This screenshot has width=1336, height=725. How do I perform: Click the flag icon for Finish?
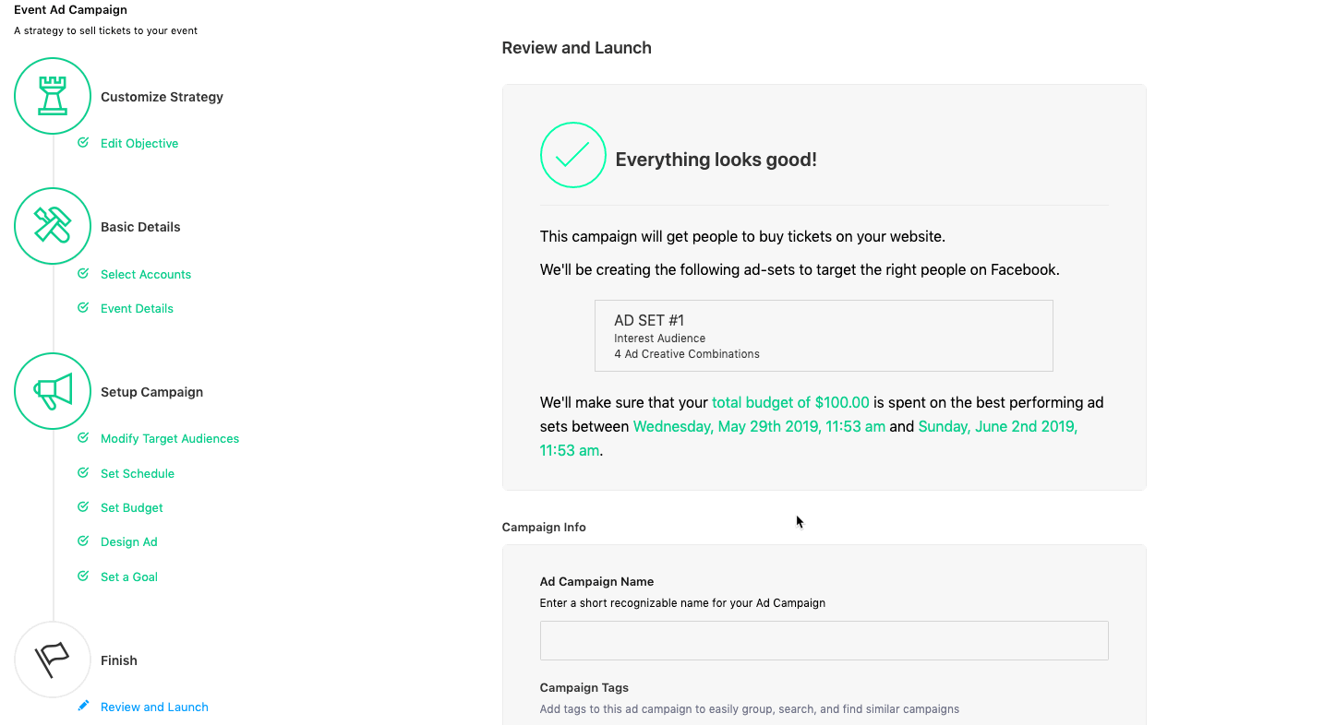(53, 660)
